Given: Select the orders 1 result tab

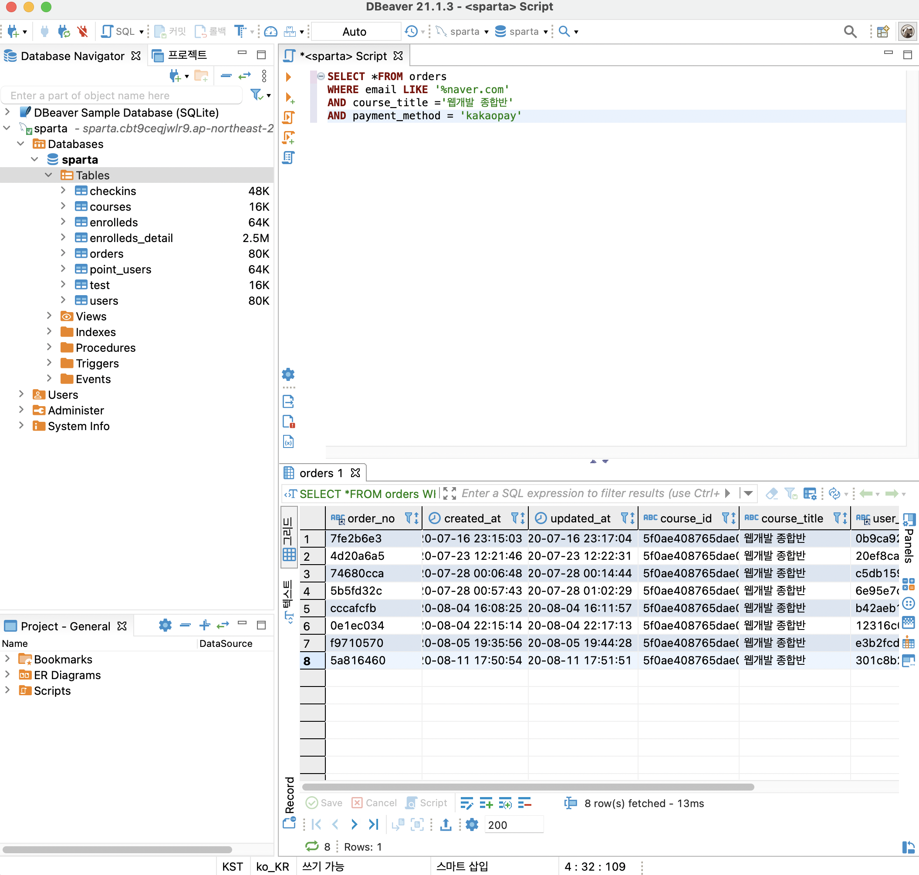Looking at the screenshot, I should [321, 473].
